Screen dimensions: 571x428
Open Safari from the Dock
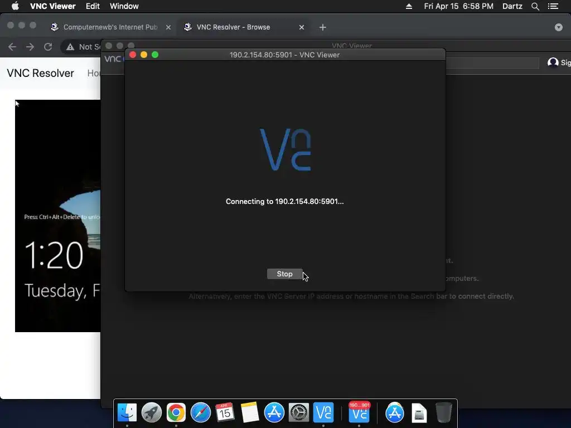tap(201, 413)
